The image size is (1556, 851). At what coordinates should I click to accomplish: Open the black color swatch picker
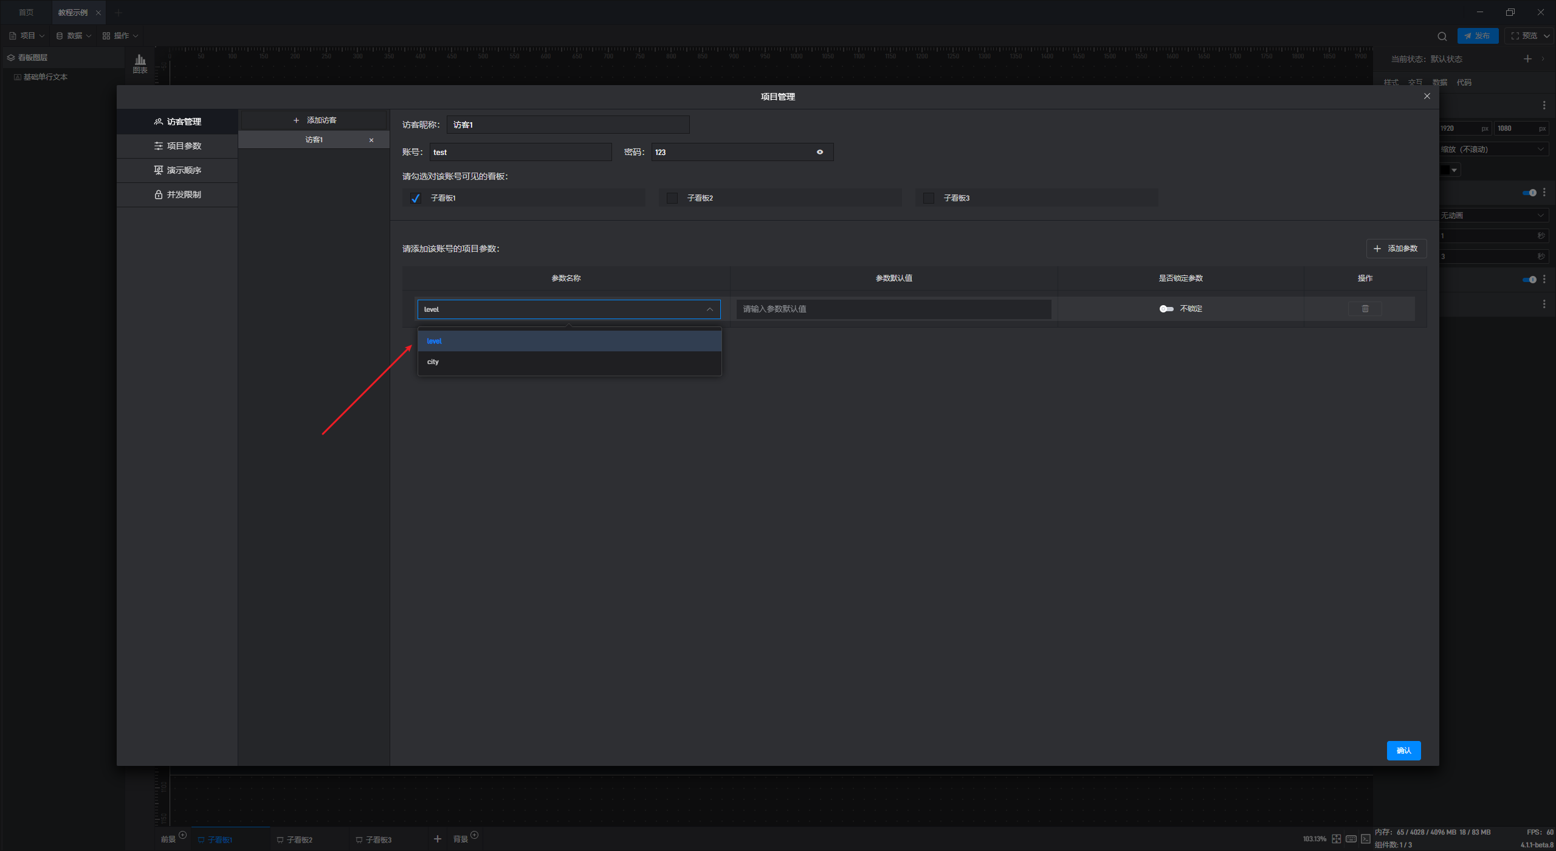1449,170
